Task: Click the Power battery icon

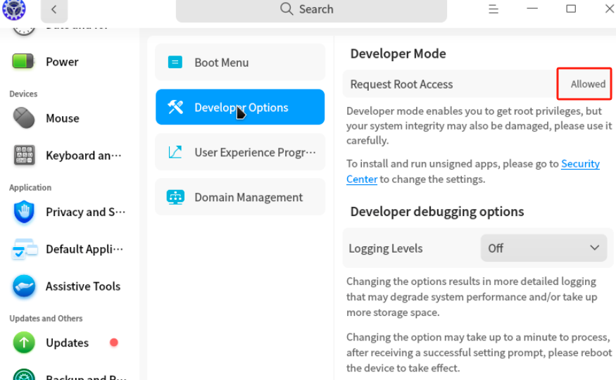Action: pyautogui.click(x=24, y=62)
